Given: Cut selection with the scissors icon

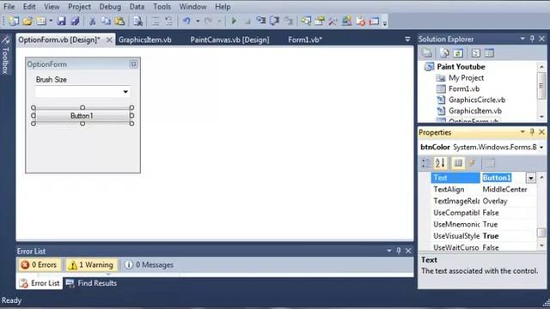Looking at the screenshot, I should coord(93,21).
